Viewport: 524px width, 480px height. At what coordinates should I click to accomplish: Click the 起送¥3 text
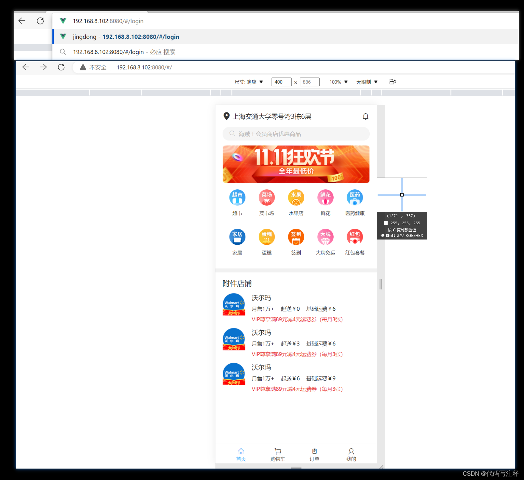(x=290, y=344)
